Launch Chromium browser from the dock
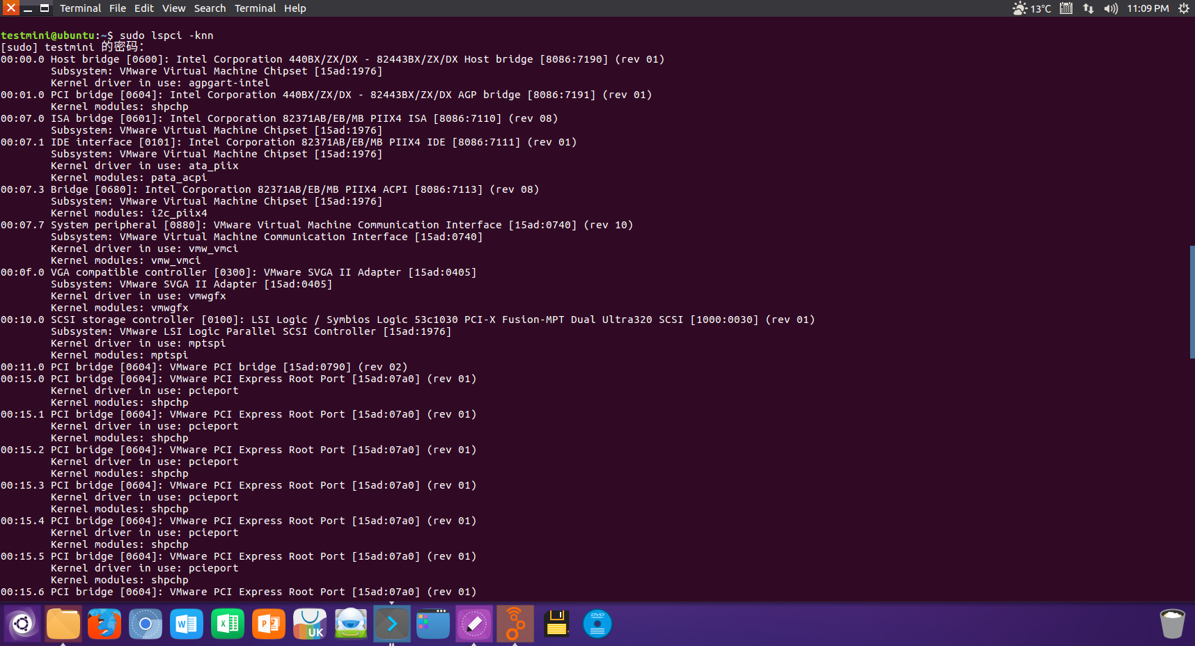The width and height of the screenshot is (1195, 646). point(146,624)
